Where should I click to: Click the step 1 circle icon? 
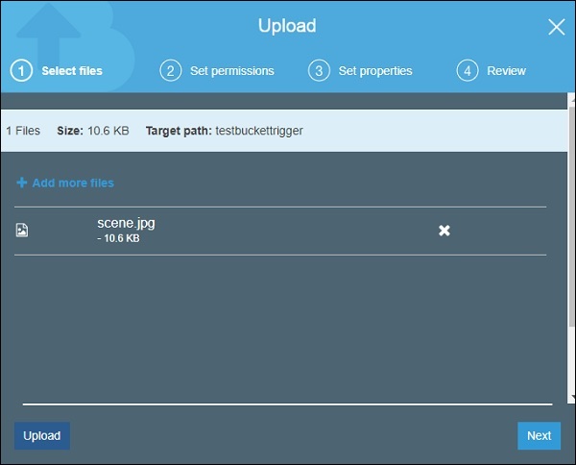22,70
